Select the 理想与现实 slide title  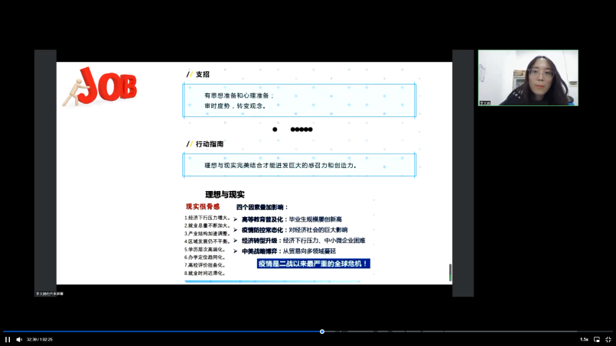pos(224,195)
